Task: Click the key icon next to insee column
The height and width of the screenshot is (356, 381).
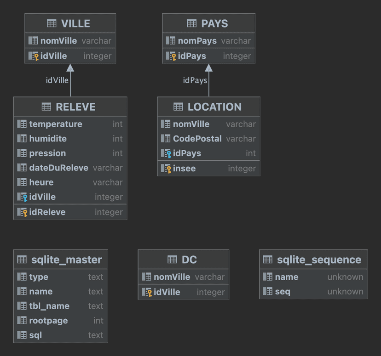Action: [x=166, y=169]
